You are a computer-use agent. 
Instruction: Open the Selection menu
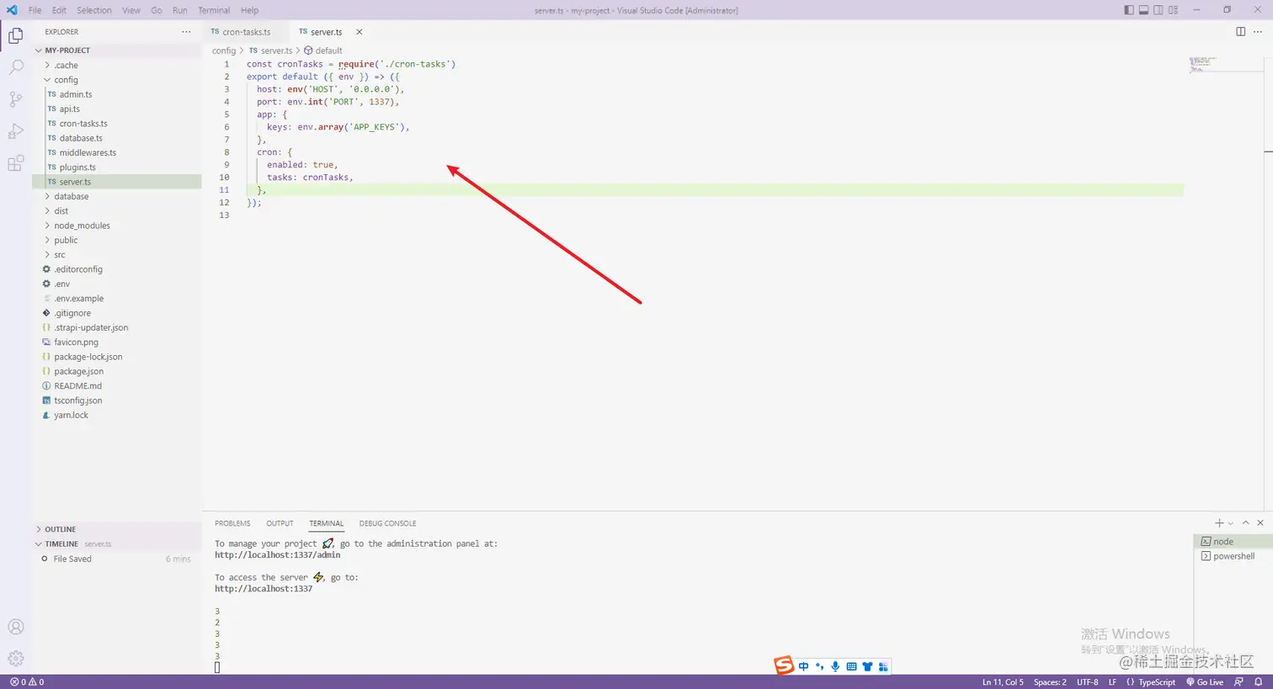94,10
